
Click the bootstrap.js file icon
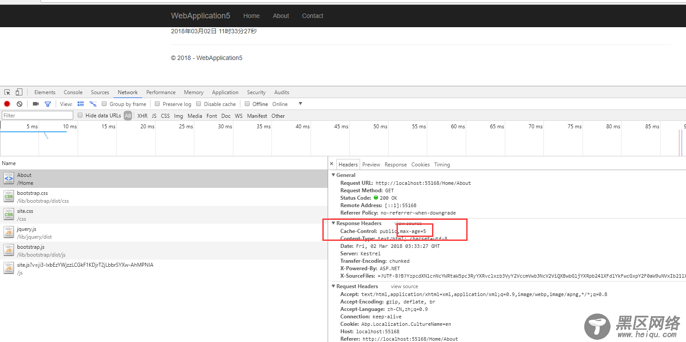point(9,250)
